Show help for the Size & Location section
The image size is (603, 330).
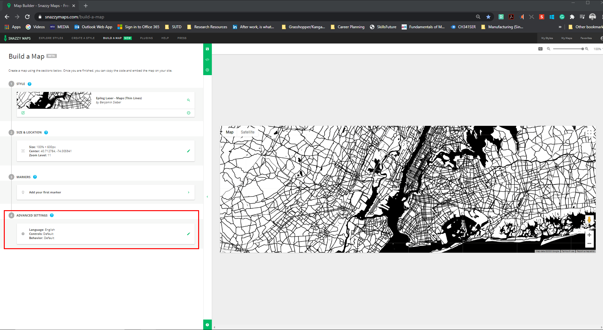click(x=46, y=133)
